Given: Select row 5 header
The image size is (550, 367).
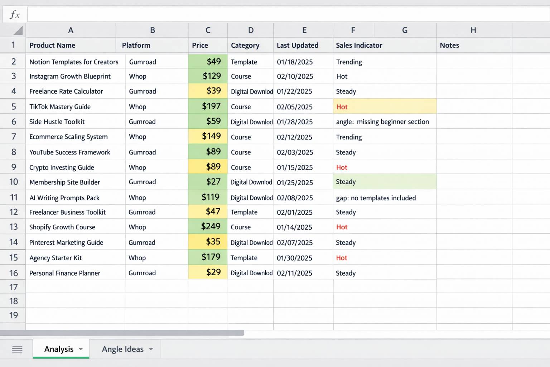Looking at the screenshot, I should pyautogui.click(x=13, y=106).
